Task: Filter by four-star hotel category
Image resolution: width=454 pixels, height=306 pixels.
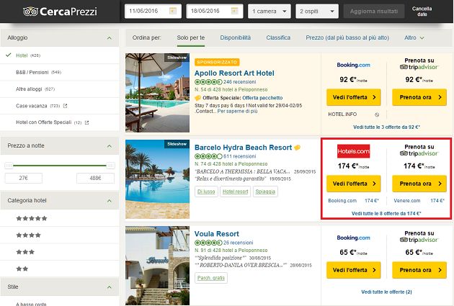Action: pos(28,235)
